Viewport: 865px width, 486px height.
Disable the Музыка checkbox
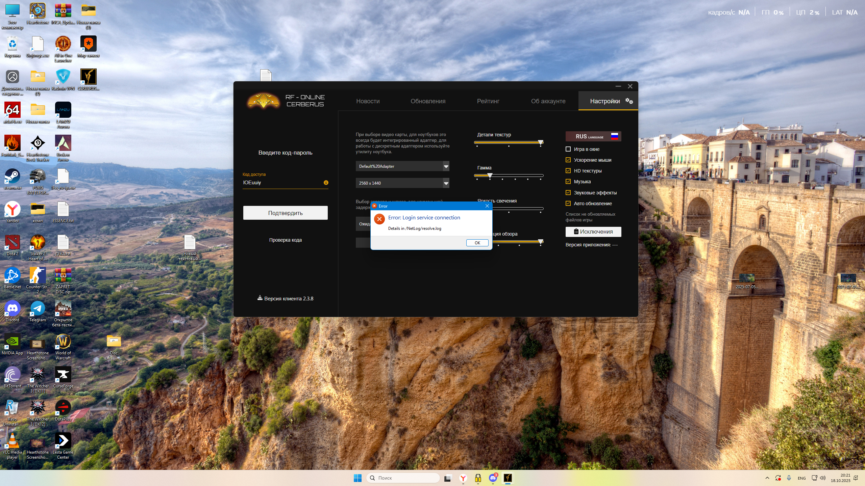pos(568,182)
